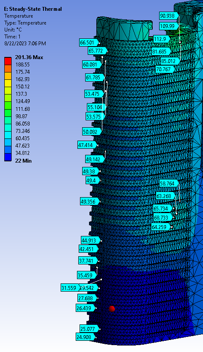Click the red sphere marker on the mesh
Viewport: 203px width, 352px height.
point(112,309)
